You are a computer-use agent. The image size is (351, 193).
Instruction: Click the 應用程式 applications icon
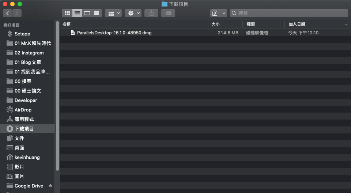[x=10, y=119]
